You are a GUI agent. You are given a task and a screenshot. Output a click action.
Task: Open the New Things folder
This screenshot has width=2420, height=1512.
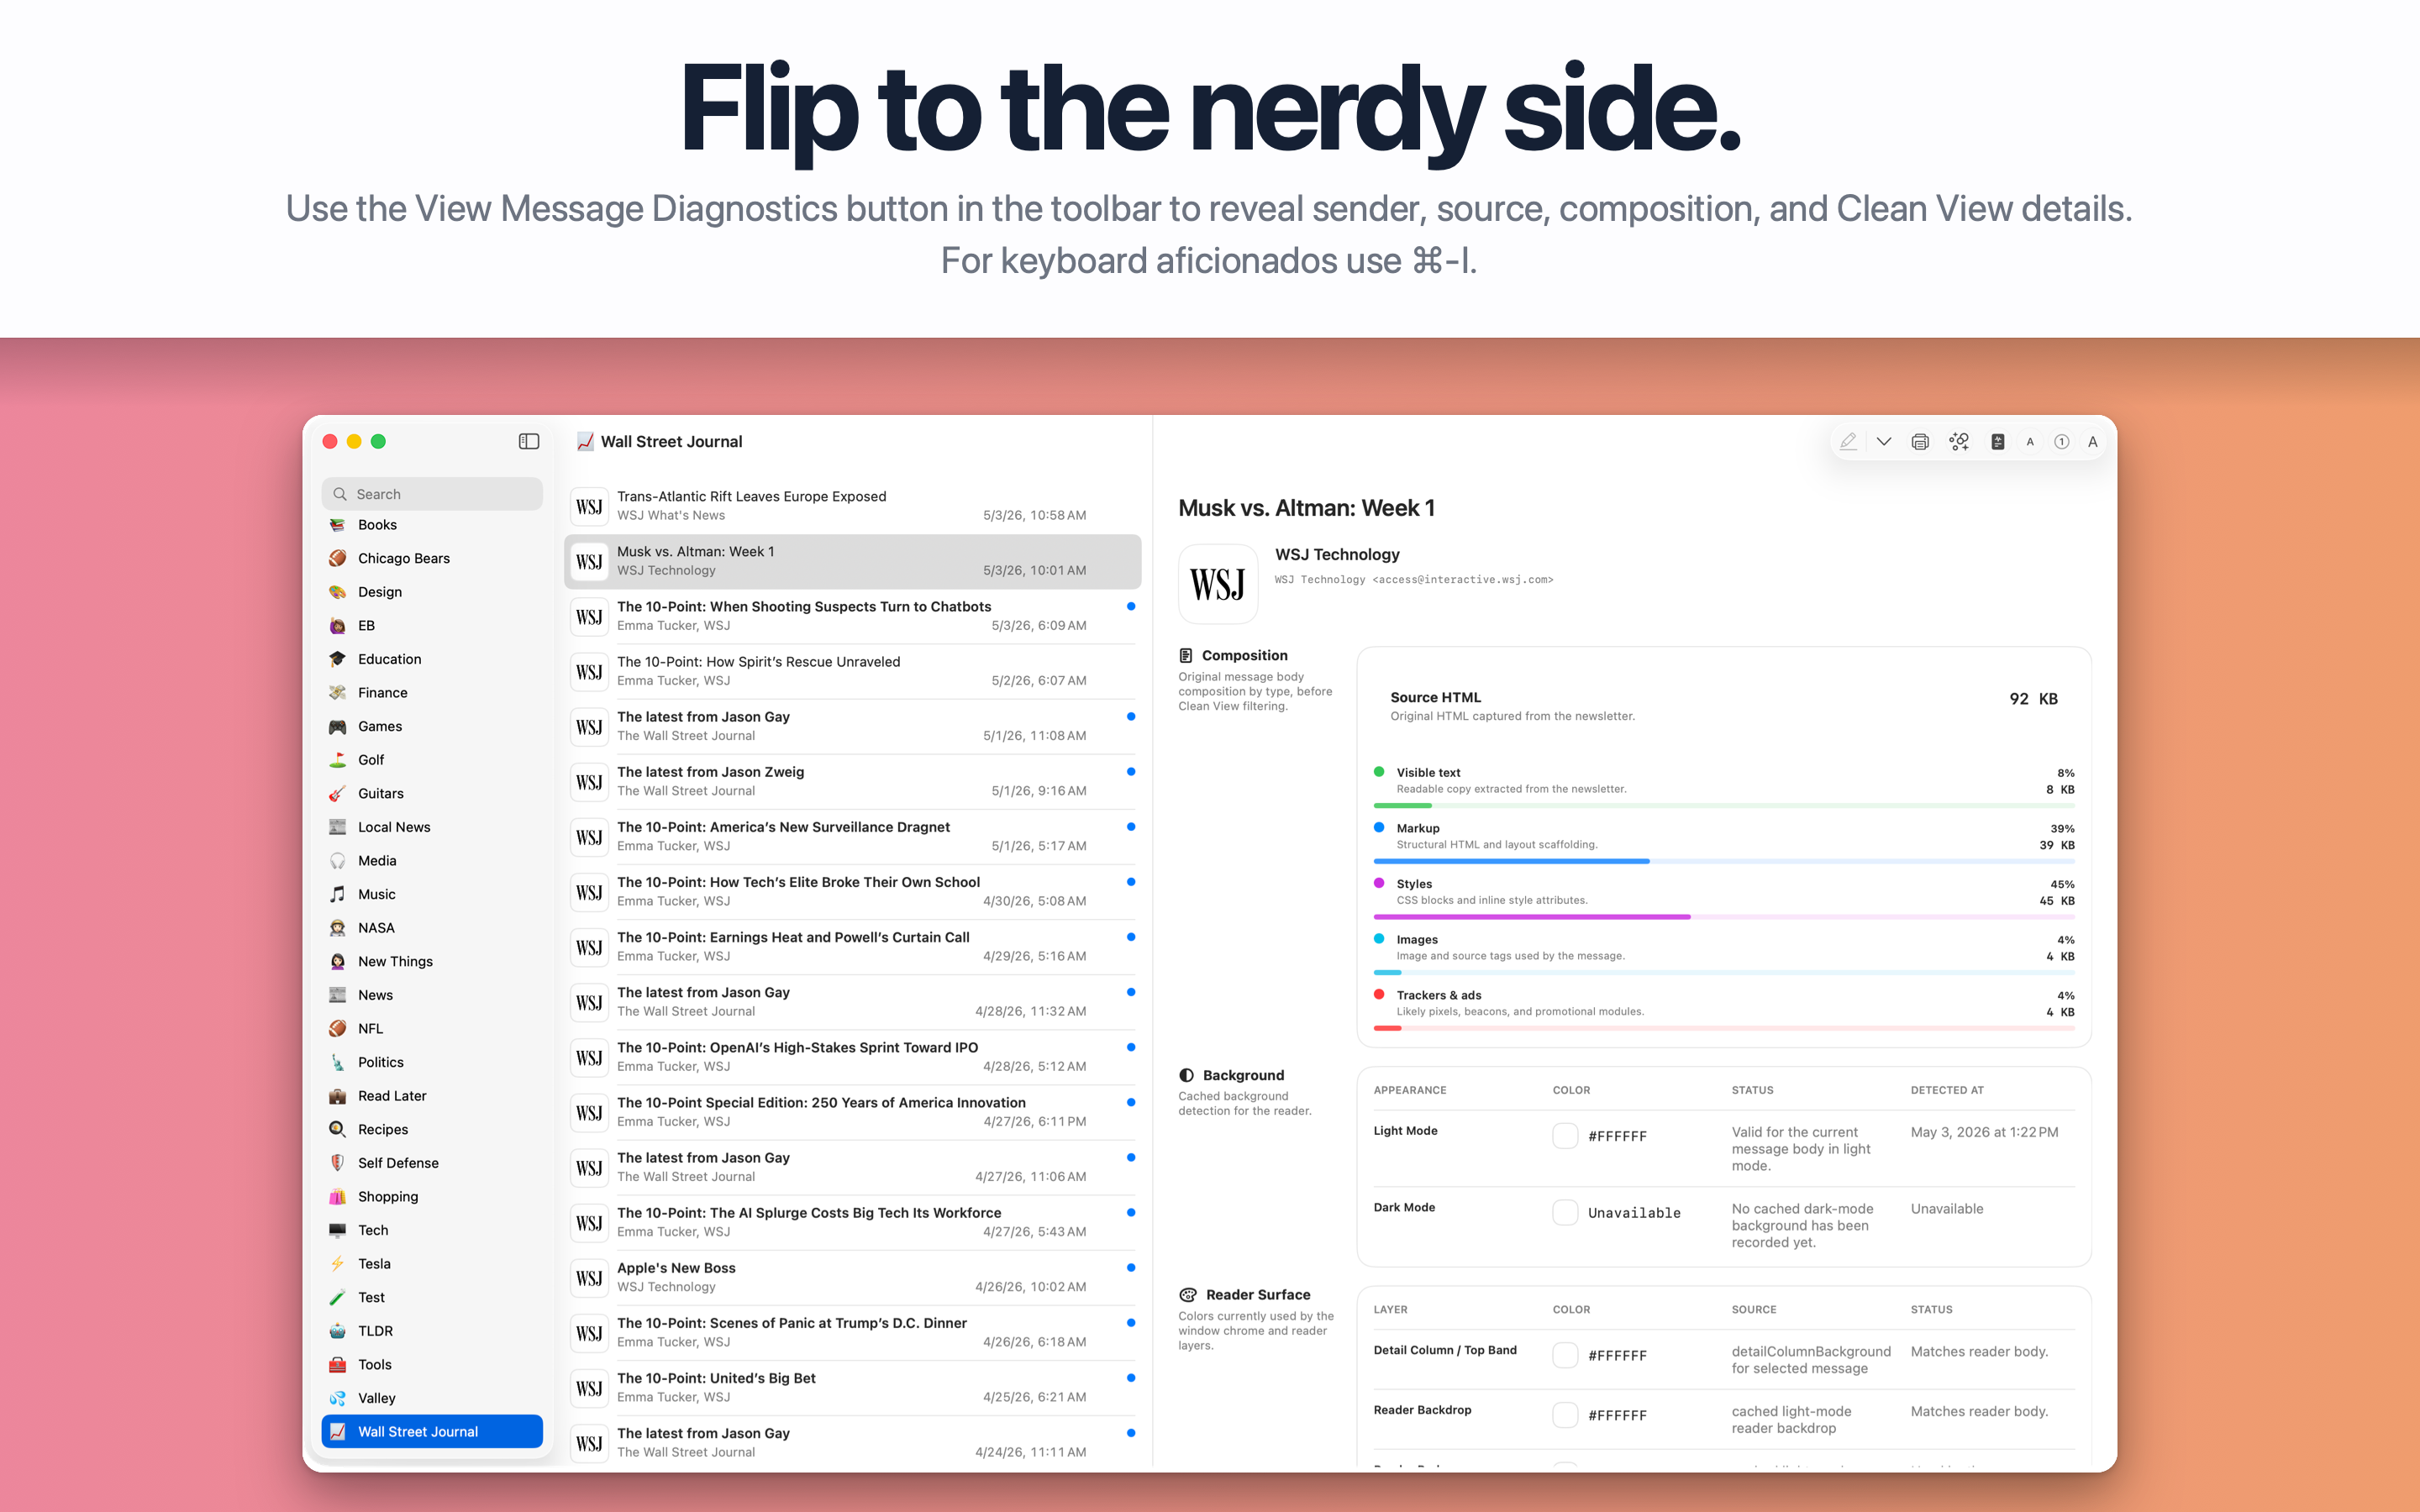click(432, 961)
